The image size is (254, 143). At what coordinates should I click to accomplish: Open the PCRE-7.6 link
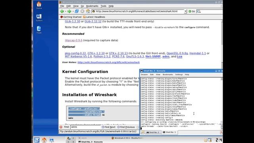coord(118,56)
